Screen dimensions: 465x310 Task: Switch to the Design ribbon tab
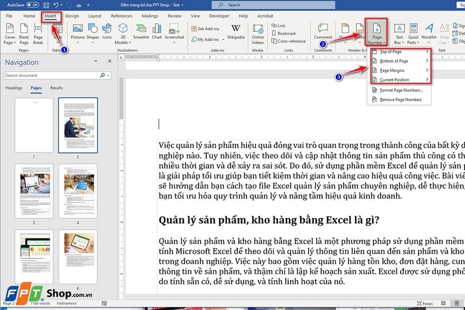click(72, 16)
